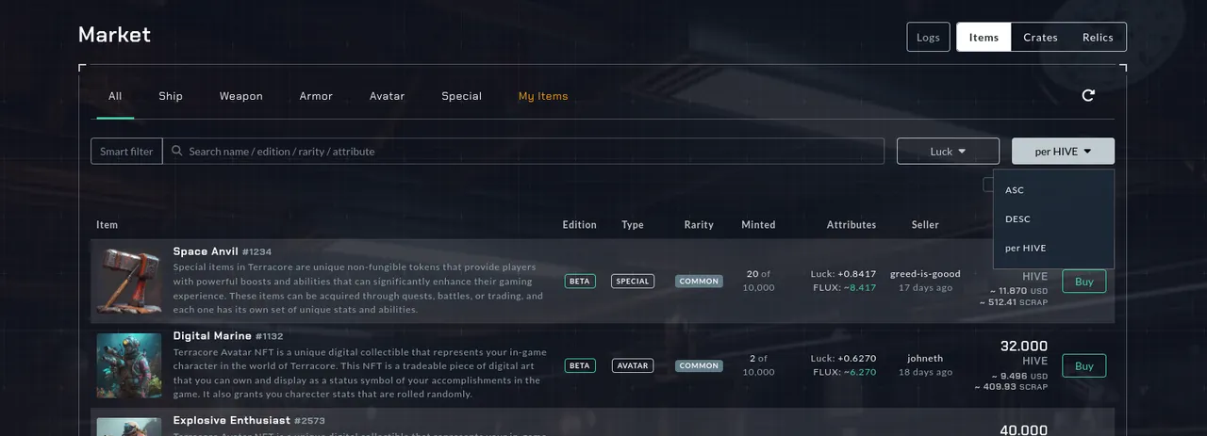Click COMMON rarity badge on Space Anvil
The width and height of the screenshot is (1207, 436).
699,281
